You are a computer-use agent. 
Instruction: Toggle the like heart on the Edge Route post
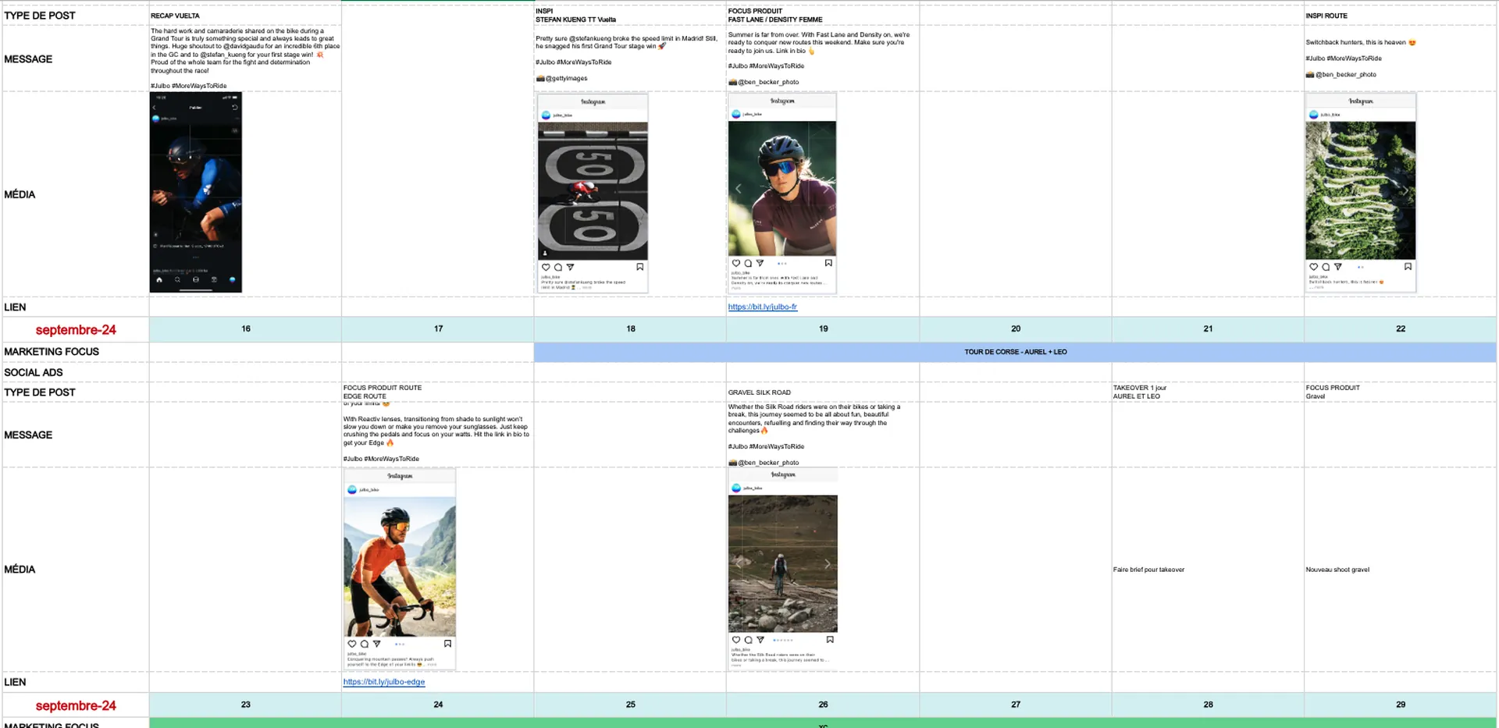352,643
